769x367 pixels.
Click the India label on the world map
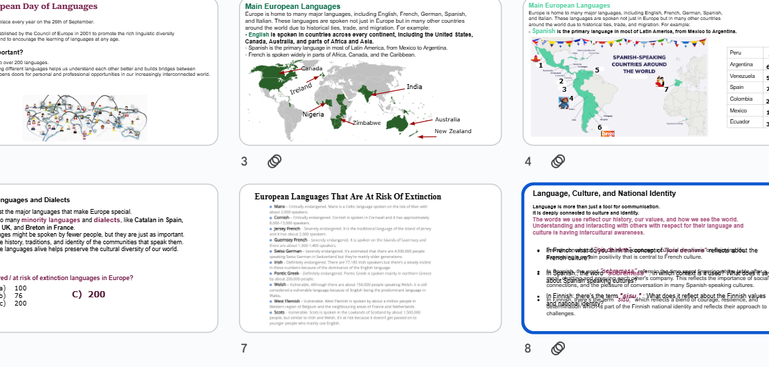[414, 87]
